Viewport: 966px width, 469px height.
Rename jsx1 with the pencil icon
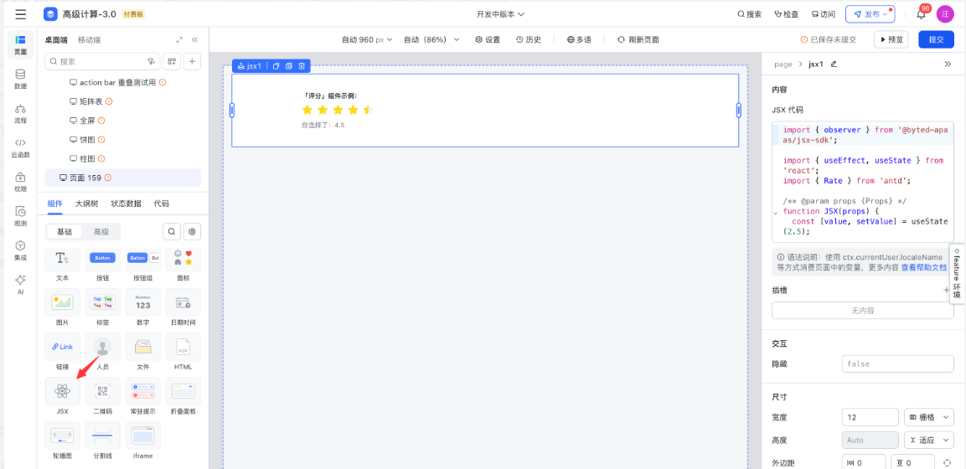(x=834, y=64)
